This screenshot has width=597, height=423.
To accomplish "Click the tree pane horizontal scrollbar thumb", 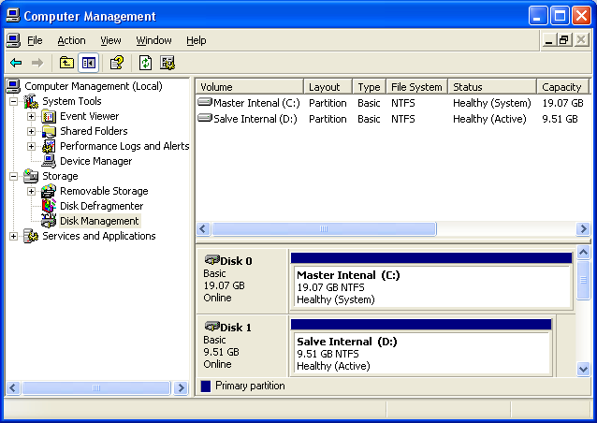I will [x=96, y=388].
